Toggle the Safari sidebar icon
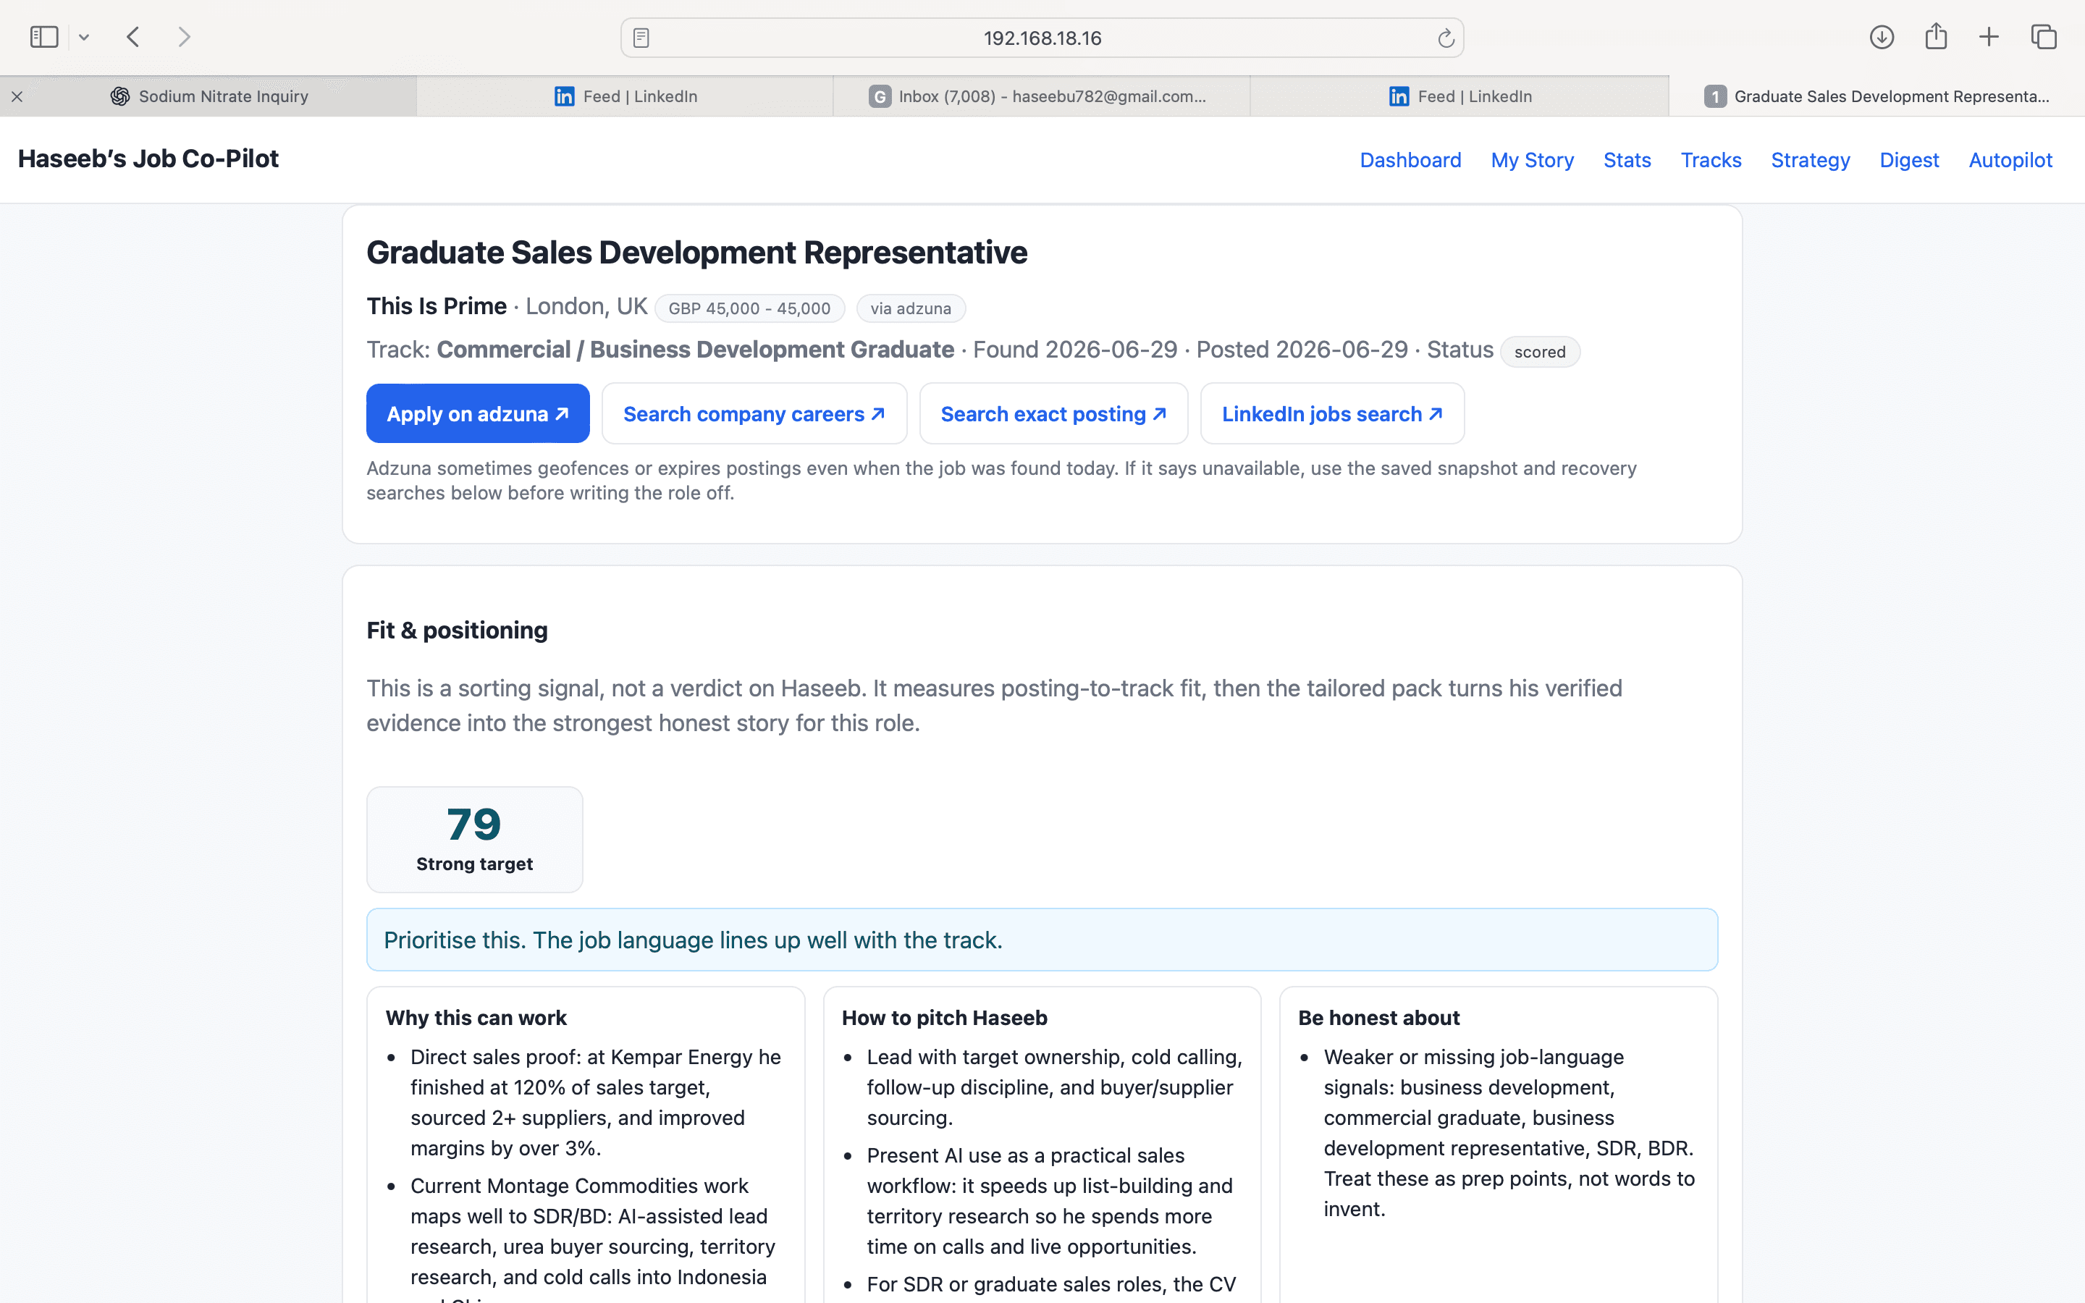This screenshot has height=1303, width=2085. click(44, 37)
